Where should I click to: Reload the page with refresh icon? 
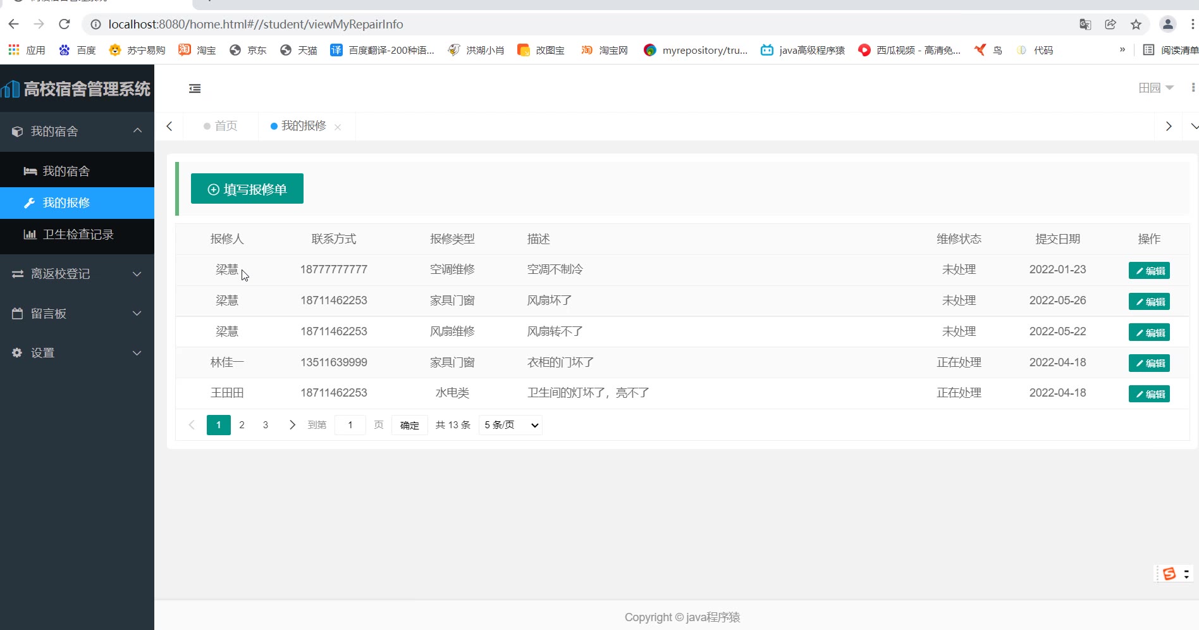tap(65, 24)
